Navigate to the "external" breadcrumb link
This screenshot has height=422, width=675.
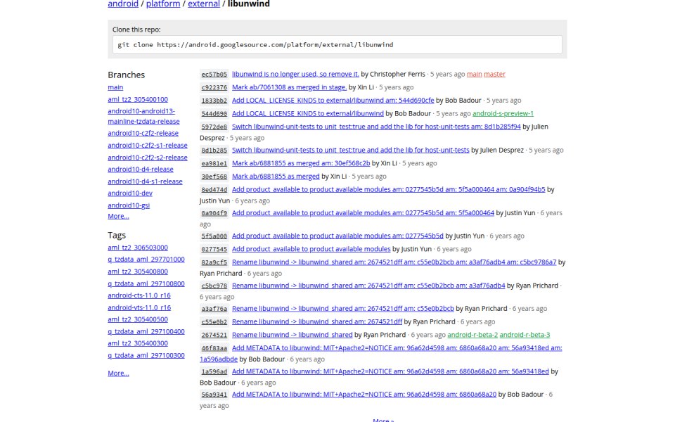204,4
